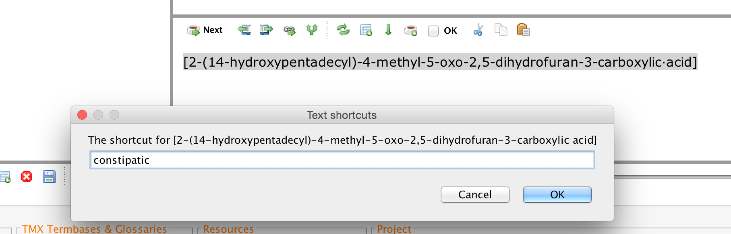Image resolution: width=731 pixels, height=234 pixels.
Task: Click the clipboard paste icon
Action: [523, 30]
